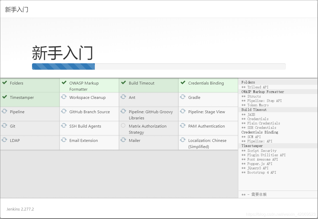Click the checkmark beside OWASP Markup Formatter

[x=64, y=83]
